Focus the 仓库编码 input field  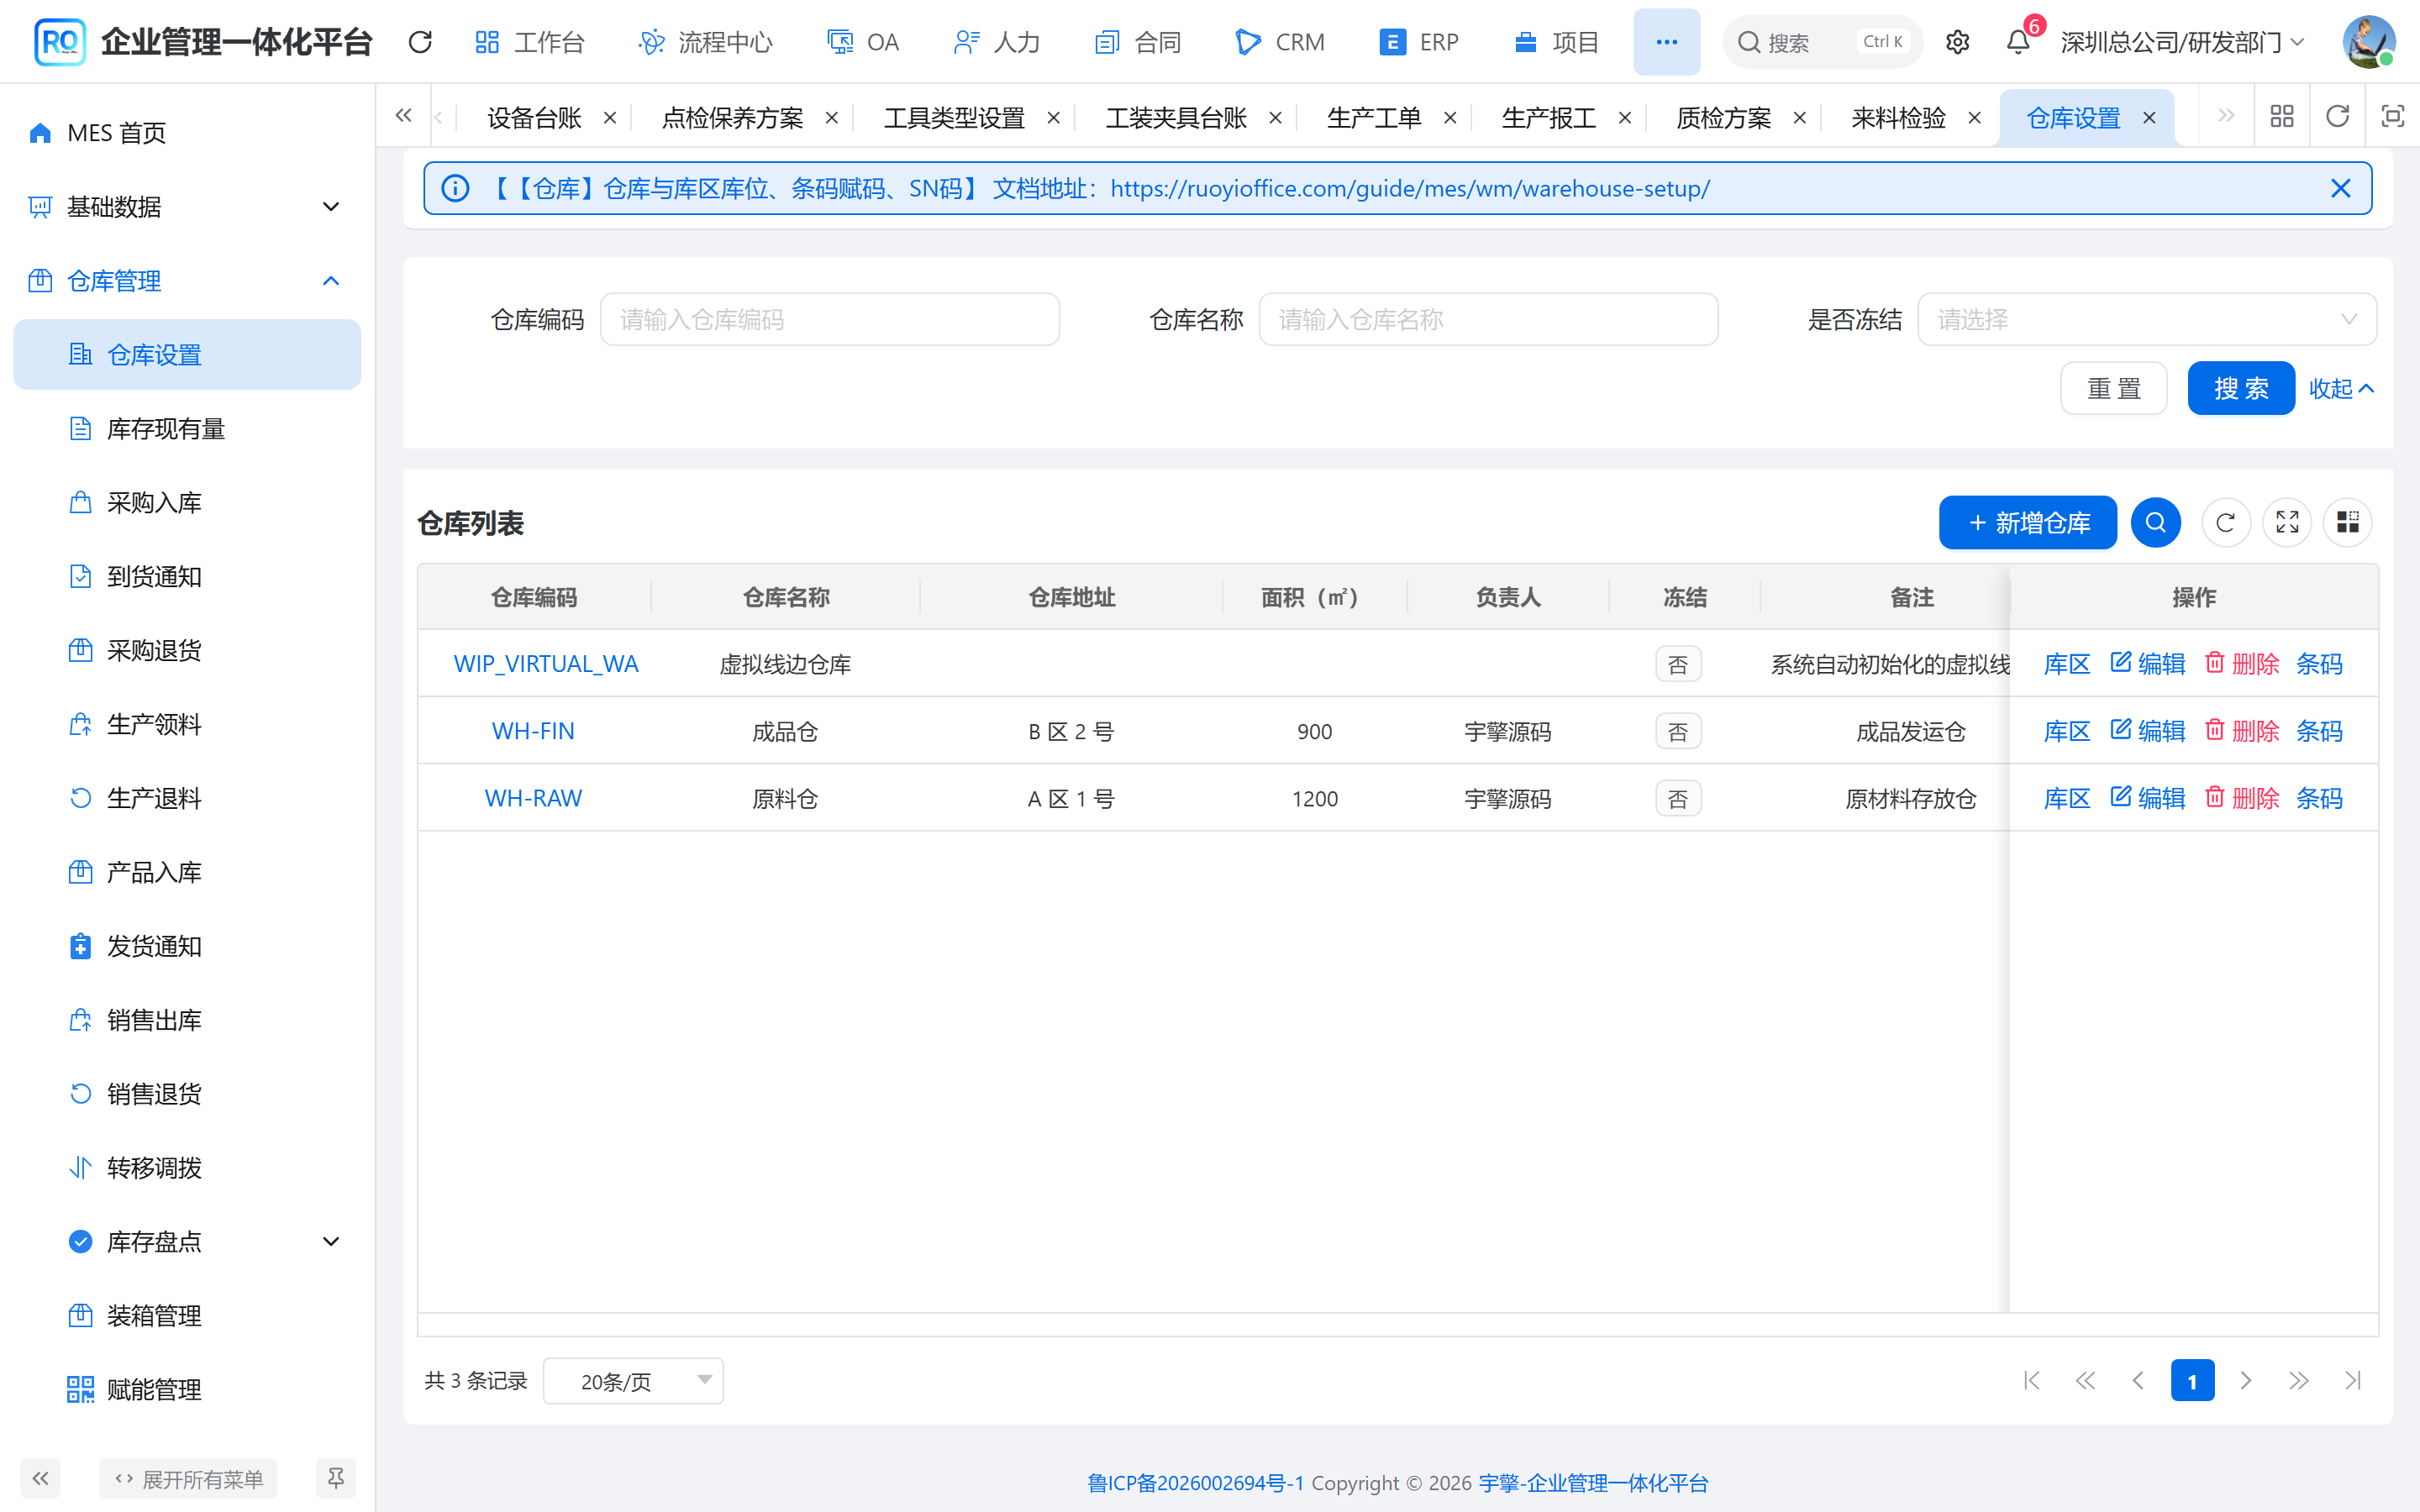(829, 319)
